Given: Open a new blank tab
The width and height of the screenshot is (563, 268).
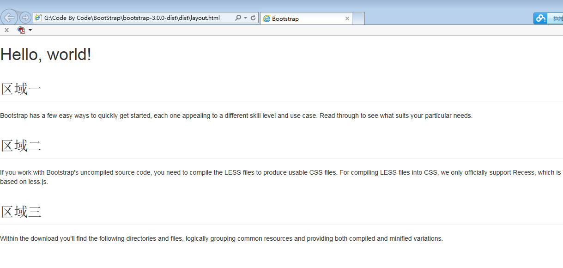Looking at the screenshot, I should (358, 19).
